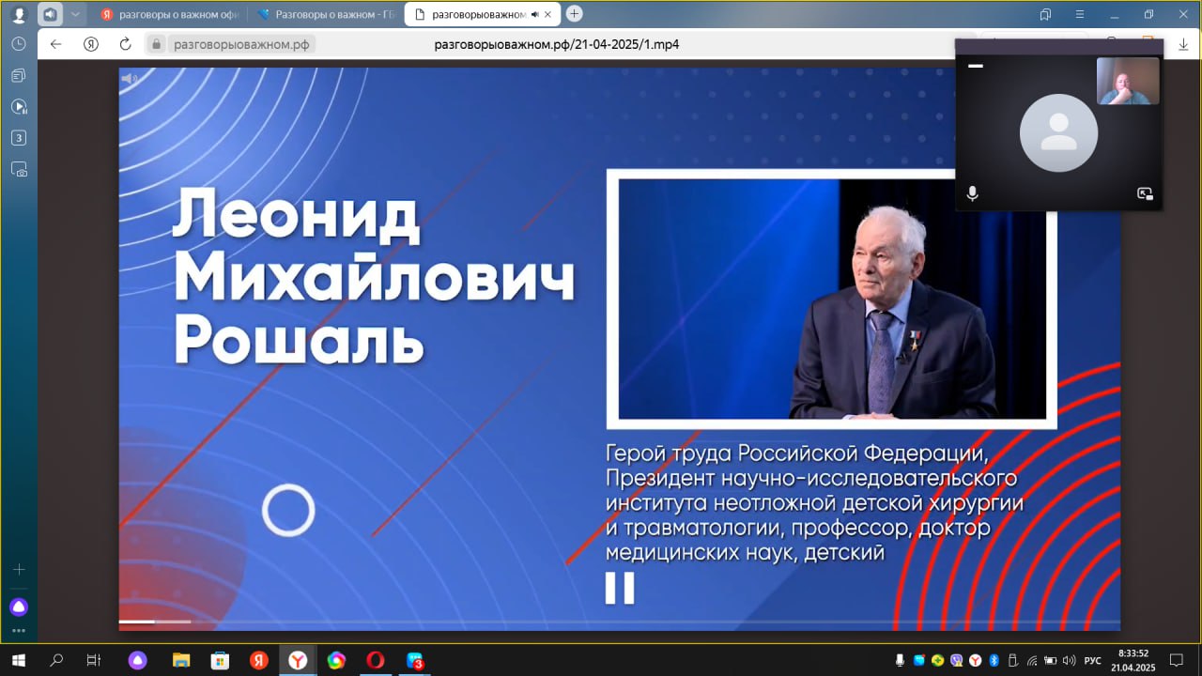Toggle the microphone in the call window
1202x676 pixels.
click(973, 193)
